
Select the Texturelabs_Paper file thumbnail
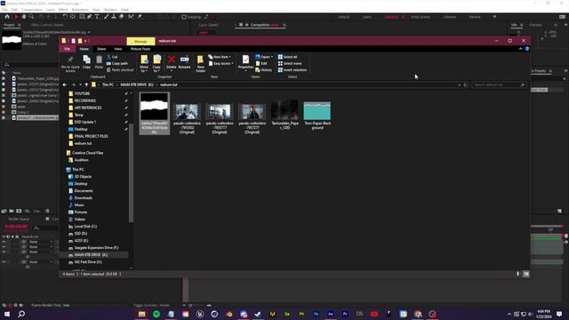[x=284, y=110]
